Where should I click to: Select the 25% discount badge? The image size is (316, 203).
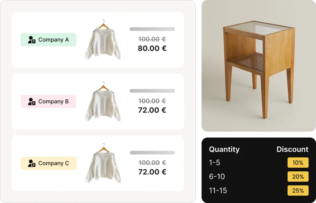coord(298,190)
